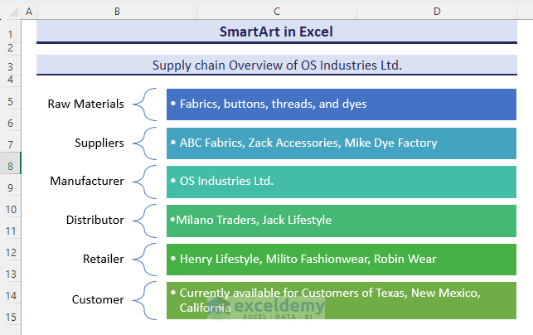Select the 'Retailer' label
This screenshot has width=533, height=335.
point(104,259)
